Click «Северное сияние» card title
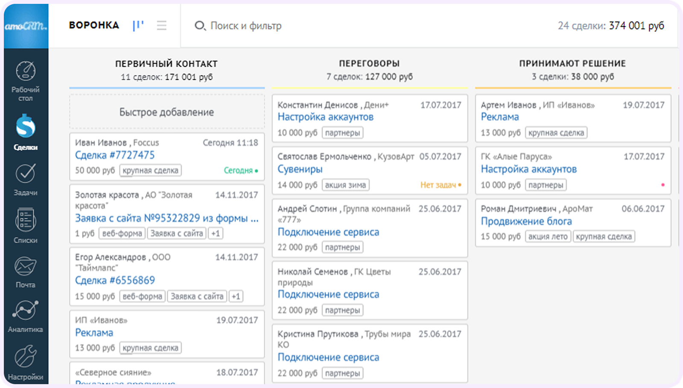683x388 pixels. point(113,373)
